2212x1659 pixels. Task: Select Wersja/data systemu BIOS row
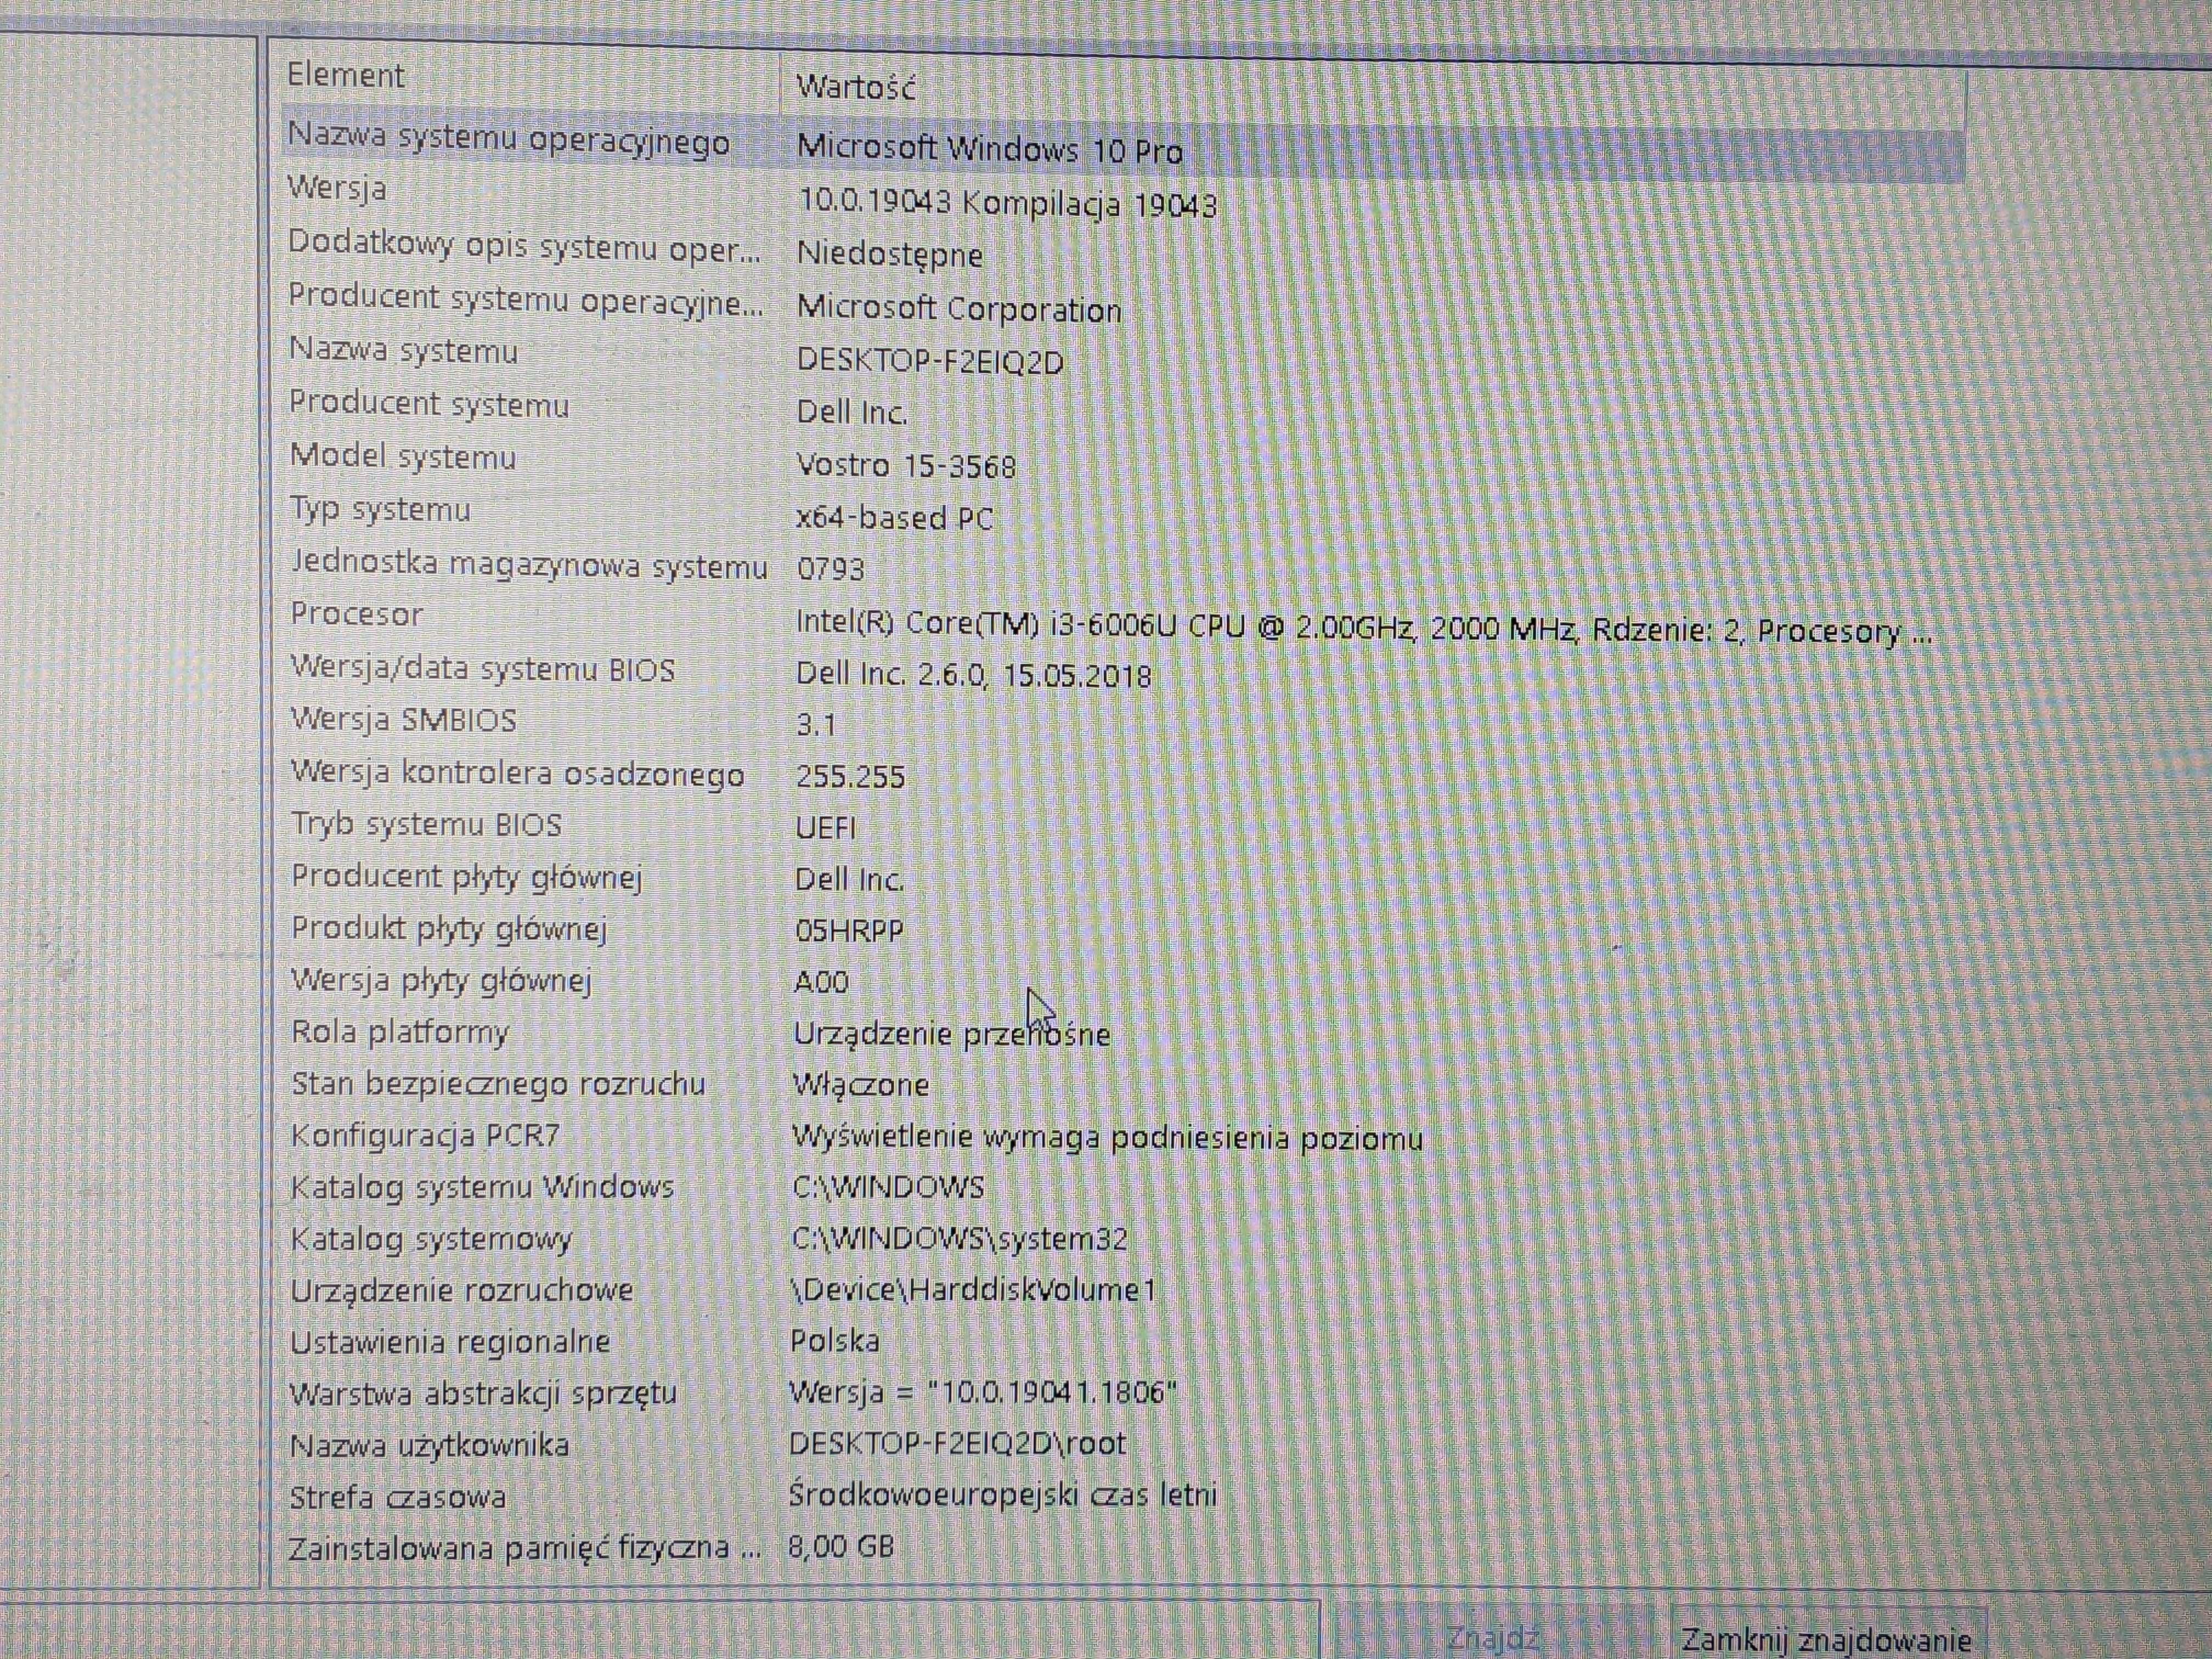coord(483,669)
